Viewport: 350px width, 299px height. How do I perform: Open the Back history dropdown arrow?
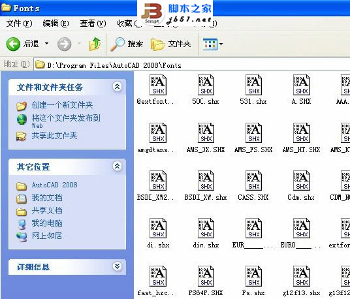[46, 44]
